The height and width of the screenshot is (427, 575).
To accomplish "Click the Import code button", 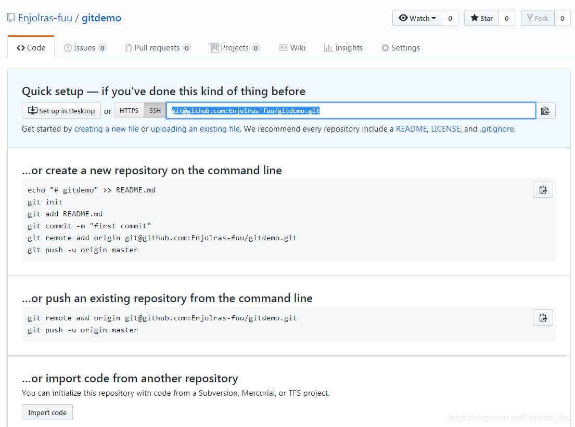I will pyautogui.click(x=47, y=413).
